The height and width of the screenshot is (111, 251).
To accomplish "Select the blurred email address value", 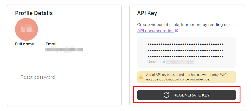I will coord(64,49).
